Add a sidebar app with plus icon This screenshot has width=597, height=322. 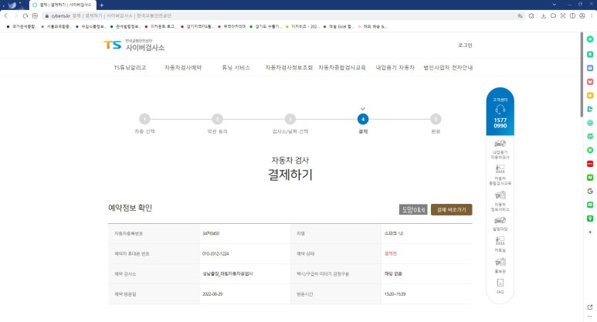pos(590,232)
